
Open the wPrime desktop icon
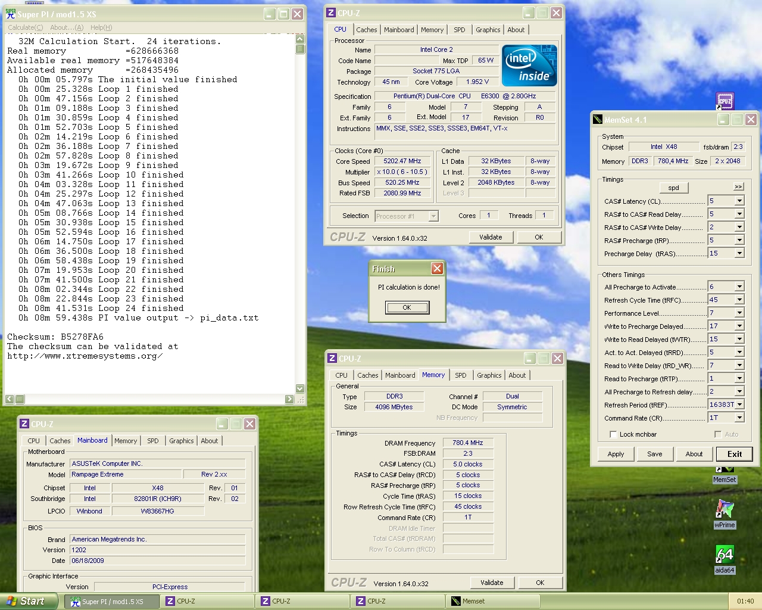[x=724, y=514]
